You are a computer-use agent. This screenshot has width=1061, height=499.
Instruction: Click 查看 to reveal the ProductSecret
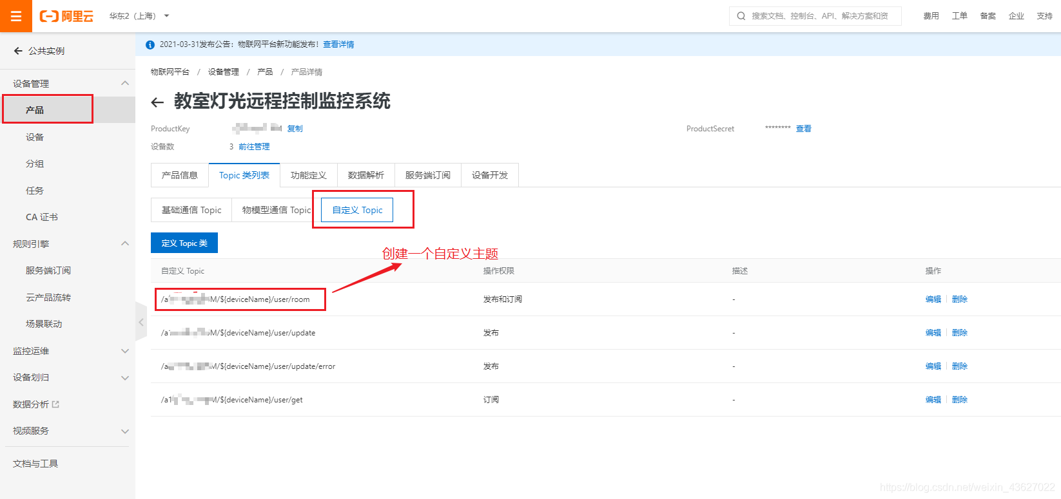pos(803,129)
